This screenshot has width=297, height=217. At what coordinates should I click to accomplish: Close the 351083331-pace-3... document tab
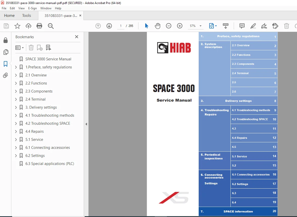[x=80, y=16]
